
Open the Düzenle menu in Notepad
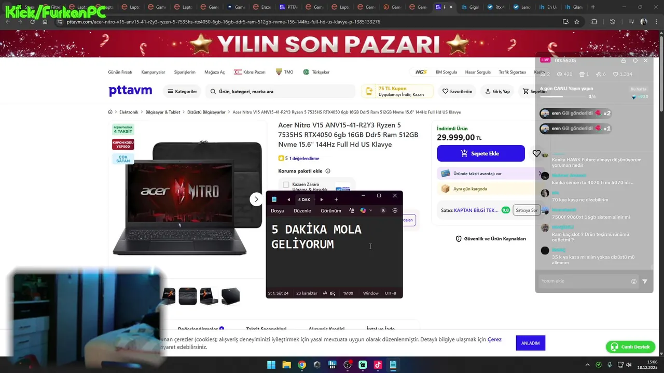[x=302, y=211]
